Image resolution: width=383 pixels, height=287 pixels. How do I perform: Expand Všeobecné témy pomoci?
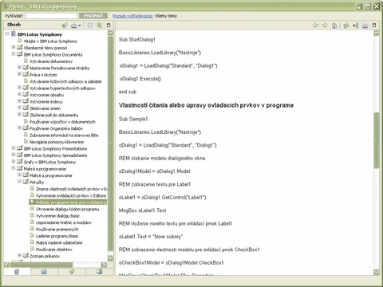pos(14,47)
